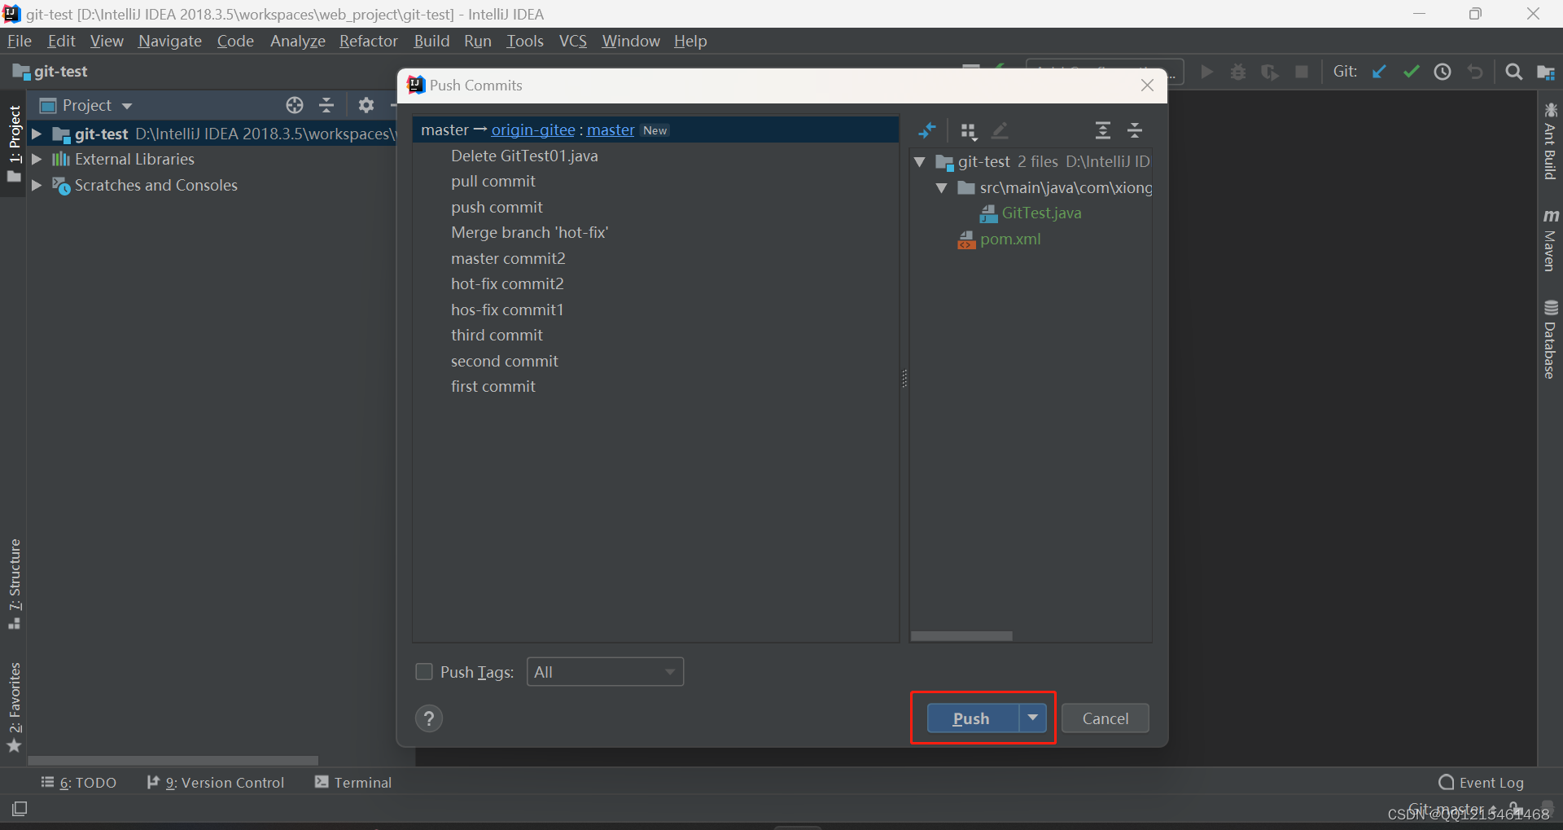The width and height of the screenshot is (1563, 830).
Task: Open Search Everywhere magnifier icon
Action: point(1513,72)
